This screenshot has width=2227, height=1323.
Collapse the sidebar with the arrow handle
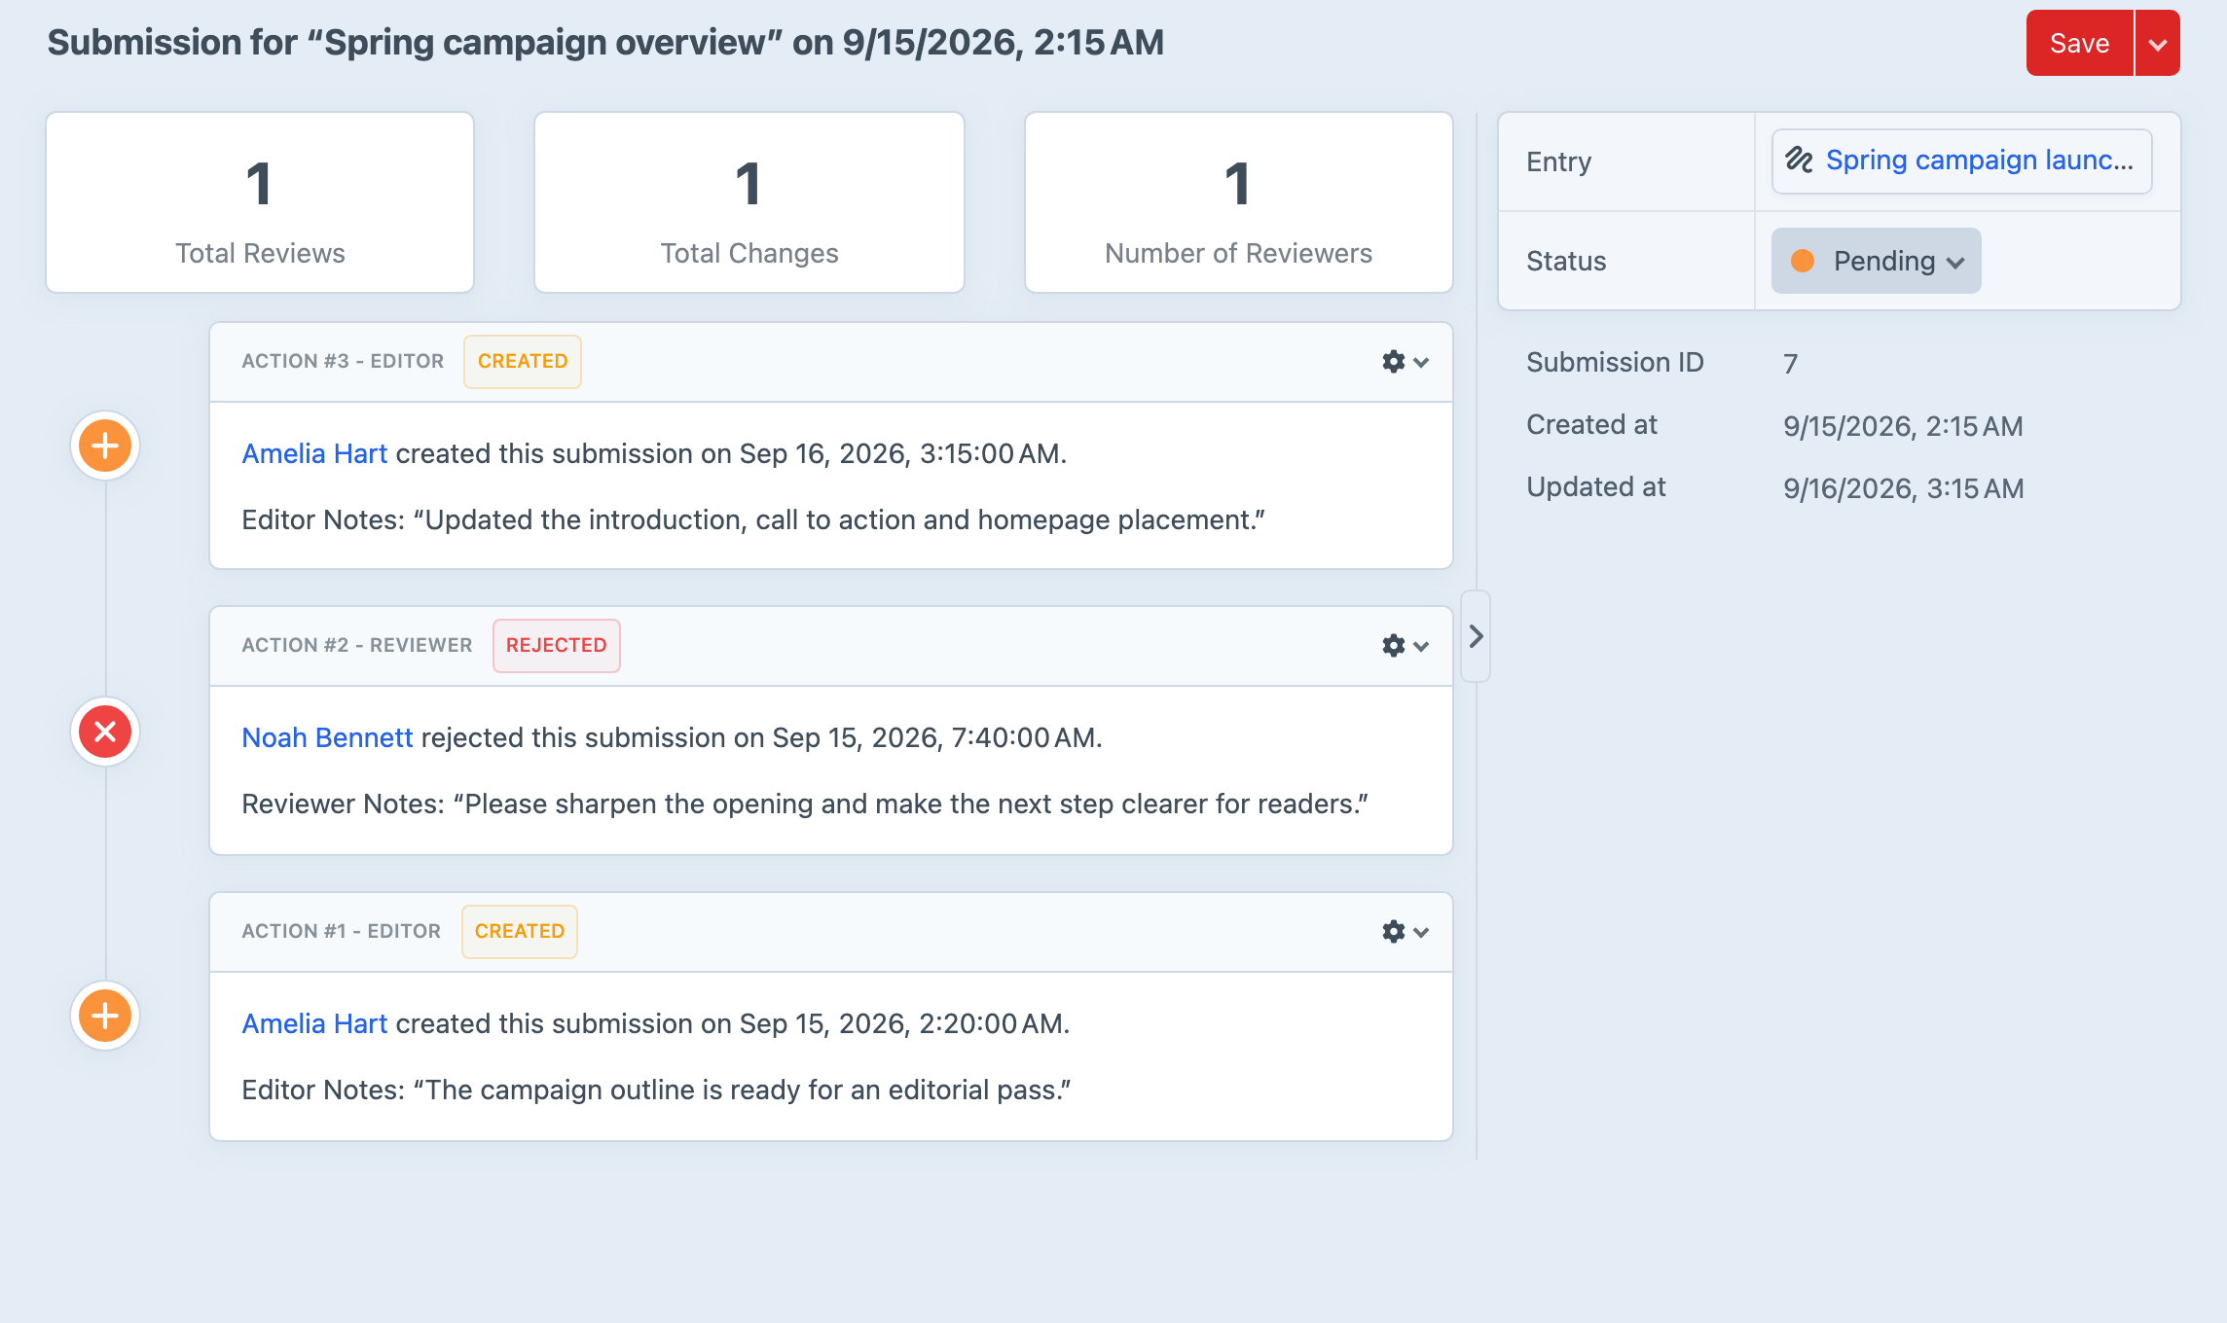tap(1476, 636)
